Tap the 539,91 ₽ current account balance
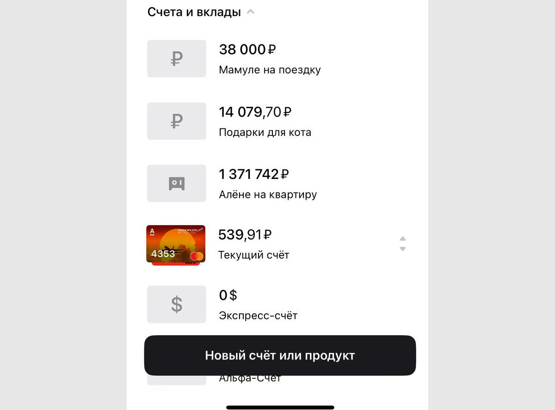 point(245,235)
